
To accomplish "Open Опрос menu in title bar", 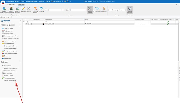I will tap(17, 1).
